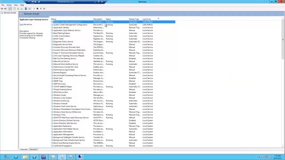Select Active Directory Domain Services row
Viewport: 285px width, 160px height.
(x=113, y=120)
